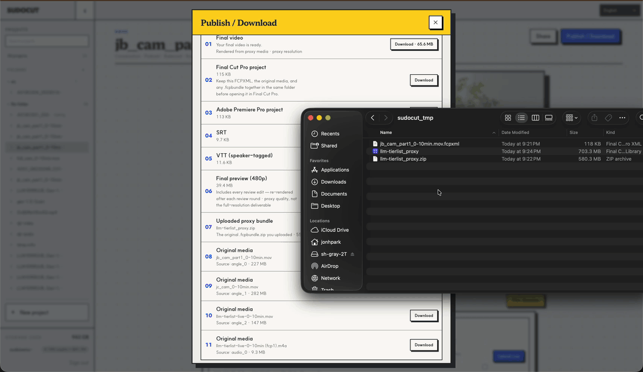Open AirDrop in the sidebar
643x372 pixels.
329,266
